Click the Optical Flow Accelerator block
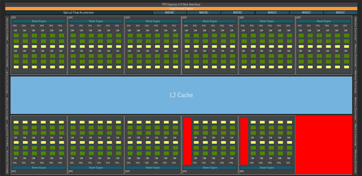 (x=79, y=12)
